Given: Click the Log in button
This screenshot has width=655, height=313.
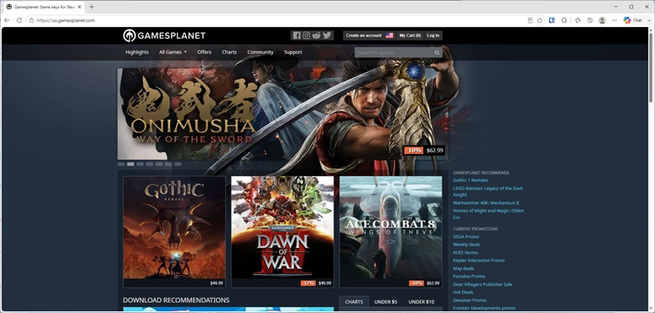Looking at the screenshot, I should pos(433,36).
